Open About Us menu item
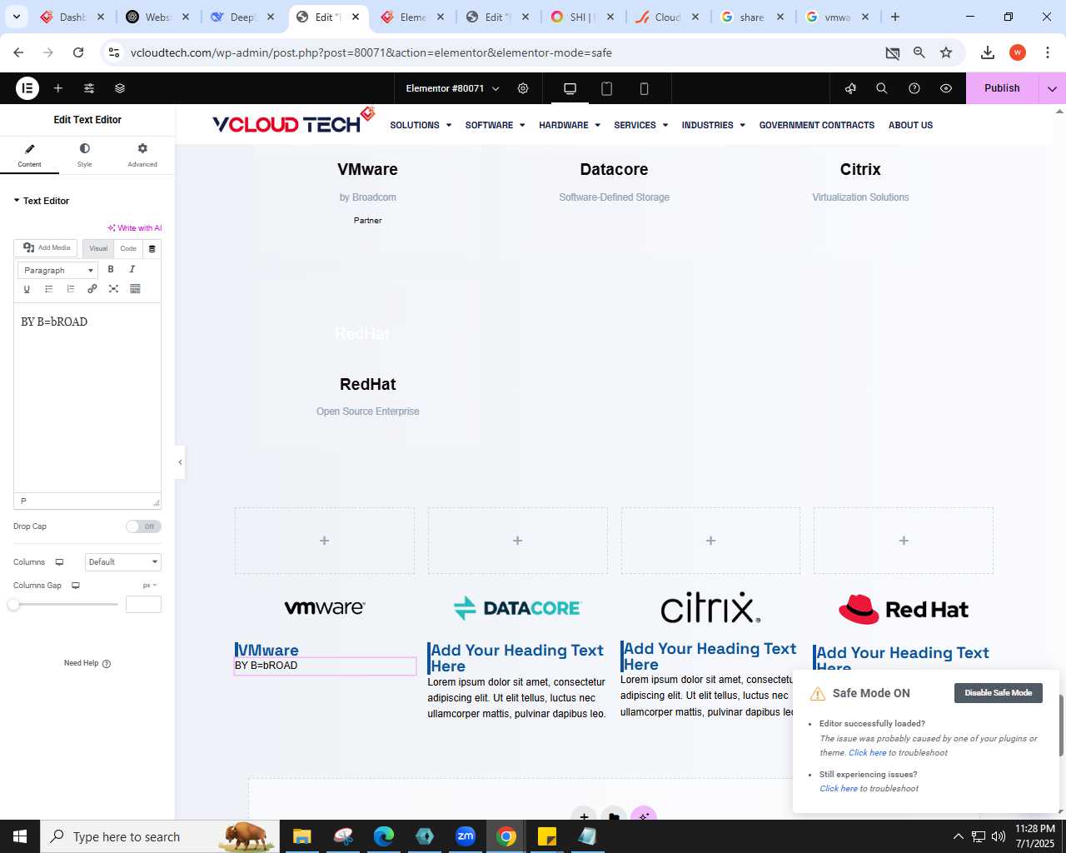 tap(910, 125)
